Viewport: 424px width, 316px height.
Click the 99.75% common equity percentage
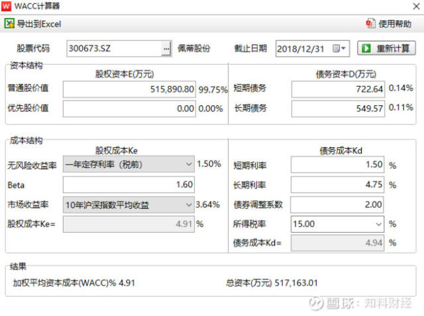click(213, 90)
